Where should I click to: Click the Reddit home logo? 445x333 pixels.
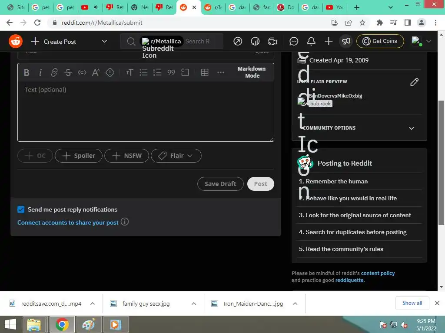click(x=16, y=41)
